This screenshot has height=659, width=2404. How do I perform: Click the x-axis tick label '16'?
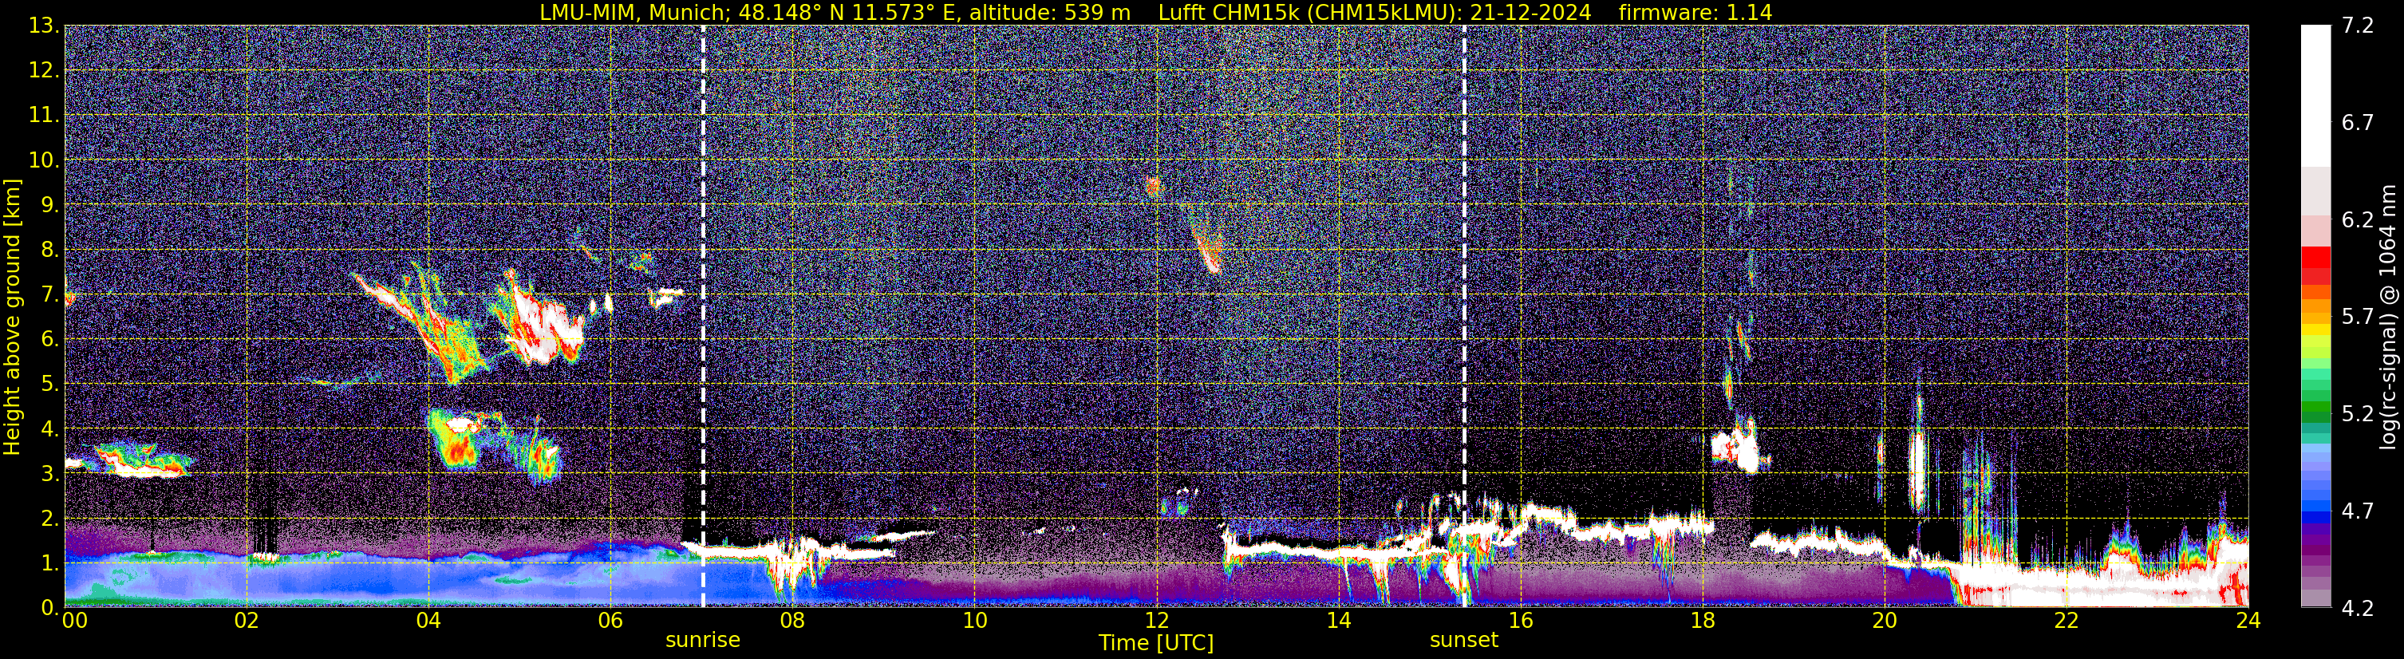point(1520,621)
